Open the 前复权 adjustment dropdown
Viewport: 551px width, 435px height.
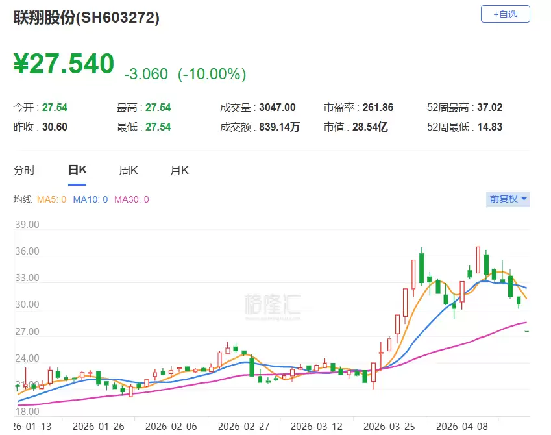point(508,199)
